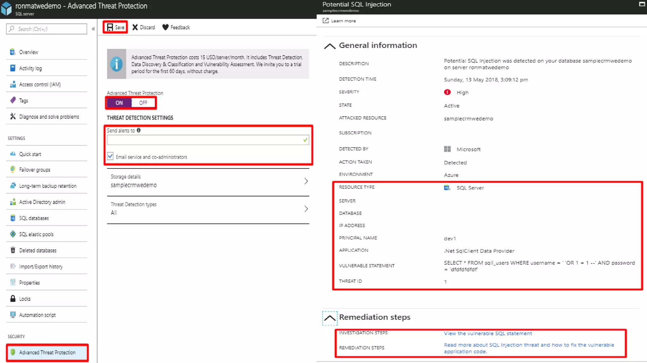The image size is (647, 363).
Task: Click the Activity log icon
Action: click(13, 68)
